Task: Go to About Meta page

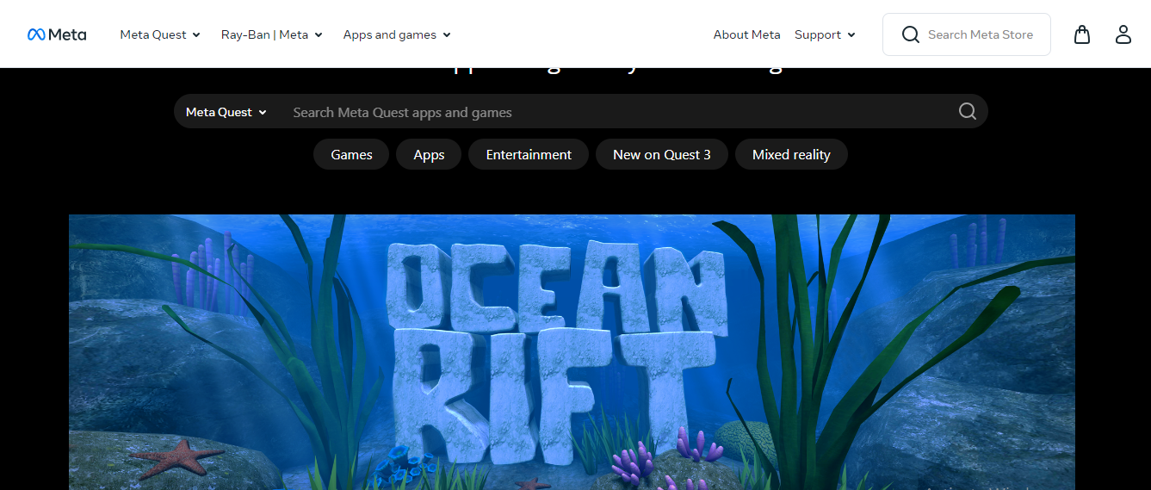Action: (746, 34)
